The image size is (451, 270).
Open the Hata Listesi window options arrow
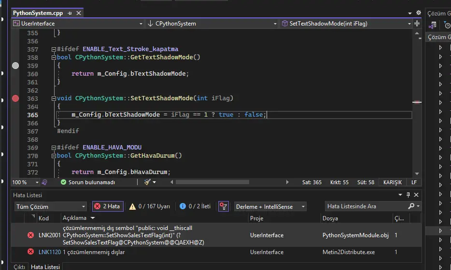click(x=400, y=195)
